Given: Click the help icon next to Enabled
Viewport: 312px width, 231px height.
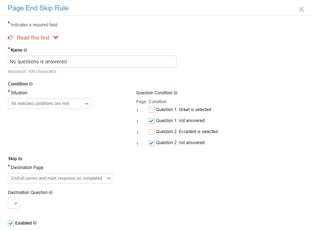Looking at the screenshot, I should tap(35, 223).
